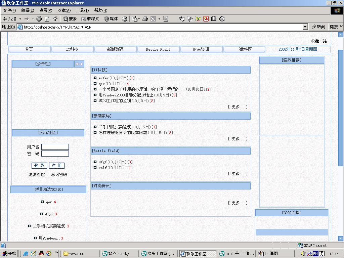
Task: Launch the QQ penguin in quick launch
Action: [x=41, y=254]
